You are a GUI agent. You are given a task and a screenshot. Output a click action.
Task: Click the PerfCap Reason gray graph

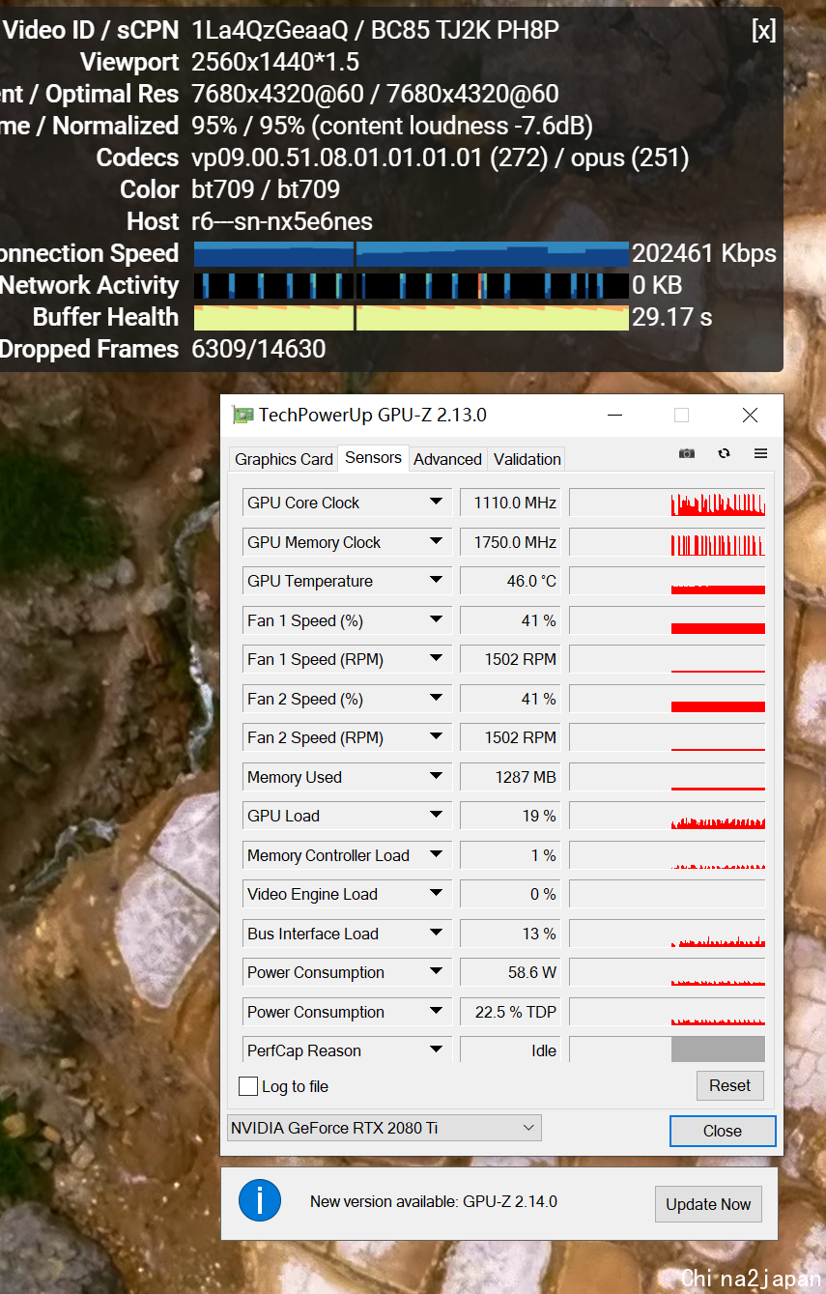(718, 1050)
